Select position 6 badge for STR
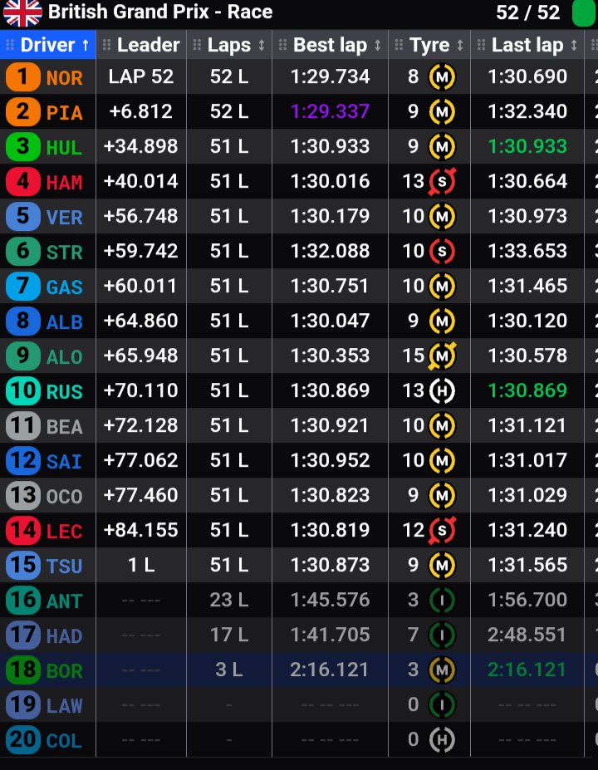598x770 pixels. coord(22,251)
